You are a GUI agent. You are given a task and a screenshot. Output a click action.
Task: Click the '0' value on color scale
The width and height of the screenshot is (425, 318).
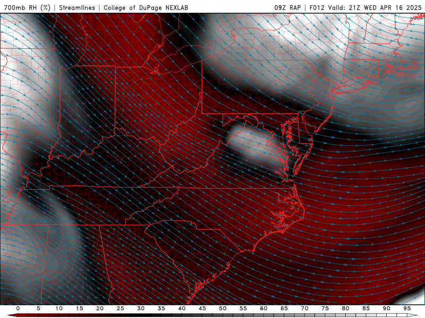18,308
